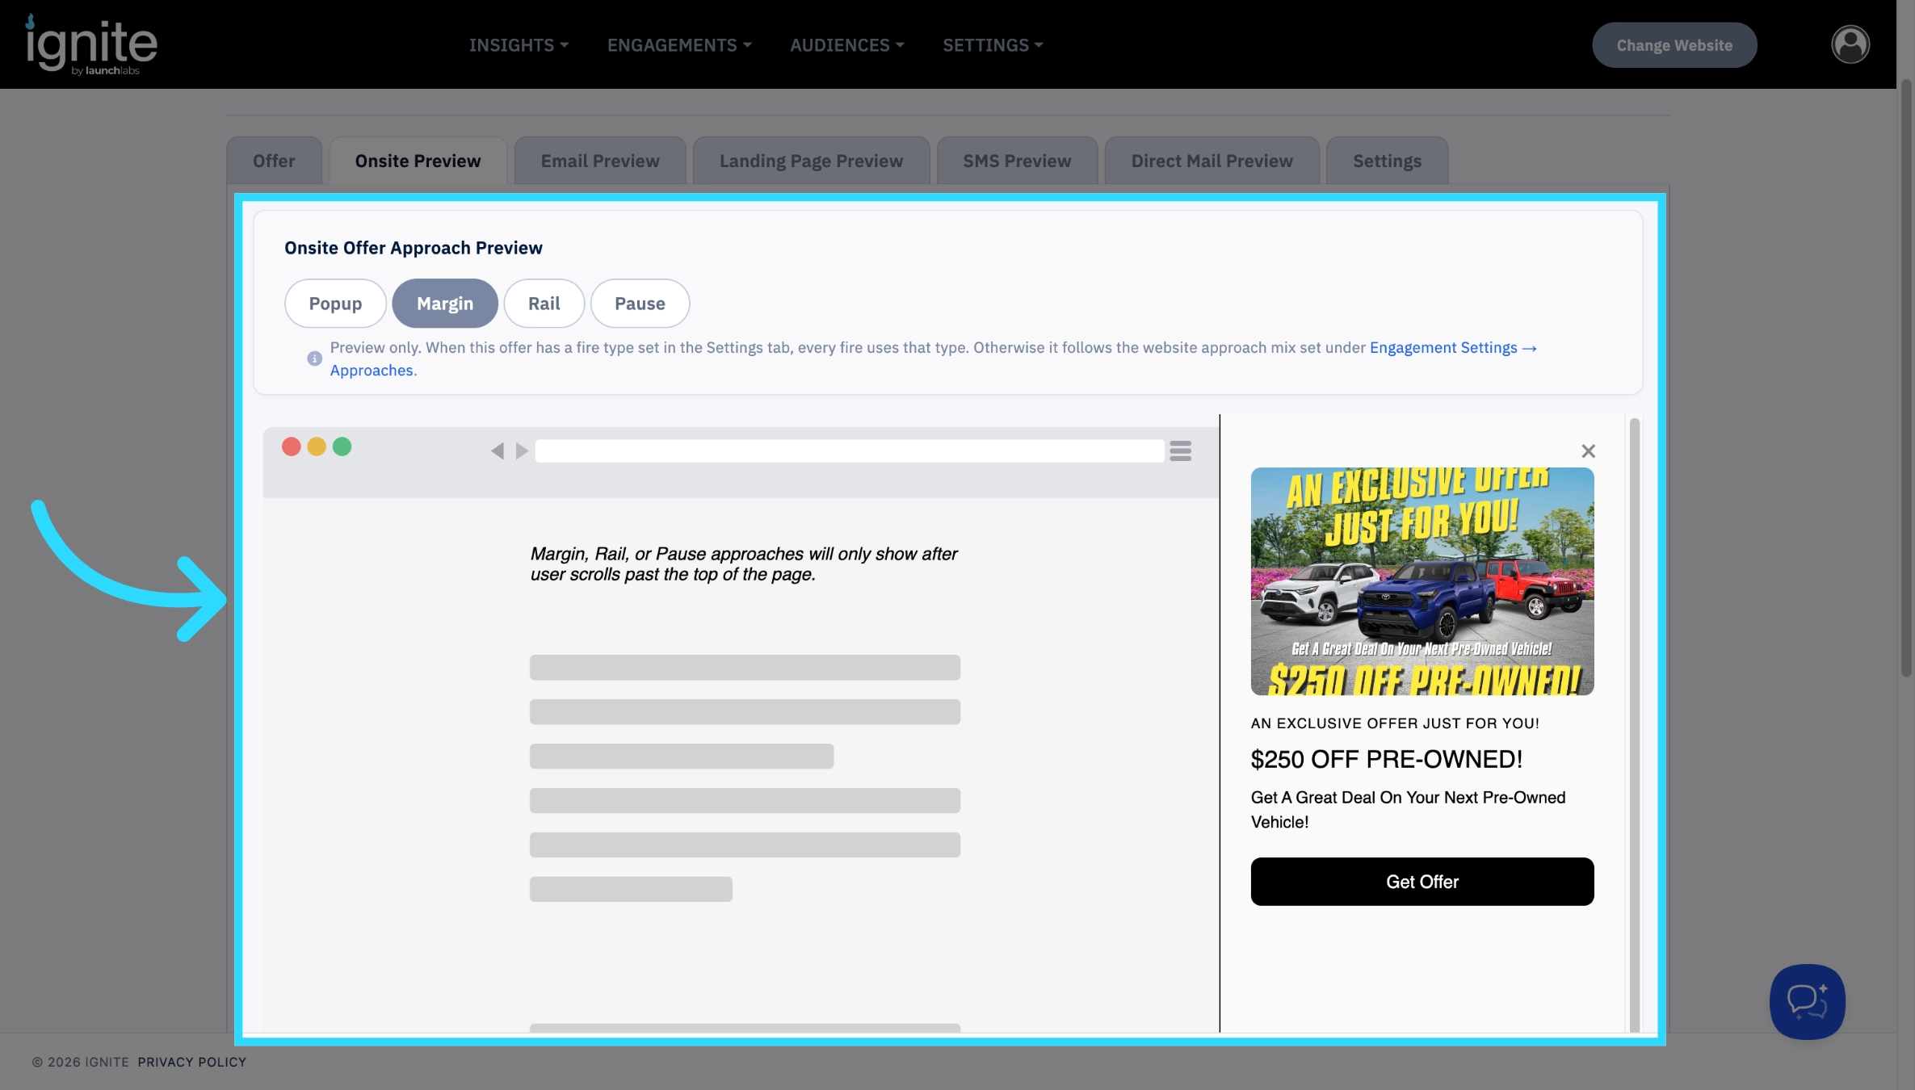This screenshot has height=1090, width=1915.
Task: Switch to the SMS Preview tab
Action: (1017, 161)
